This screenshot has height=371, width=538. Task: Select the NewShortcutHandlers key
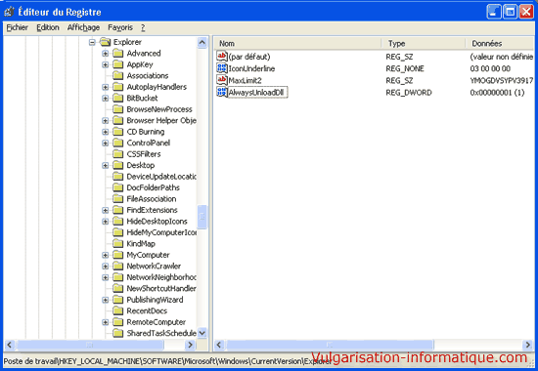coord(161,288)
